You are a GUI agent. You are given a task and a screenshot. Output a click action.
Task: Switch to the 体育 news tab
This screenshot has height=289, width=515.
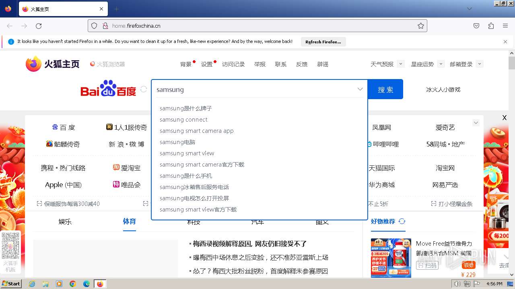tap(130, 221)
